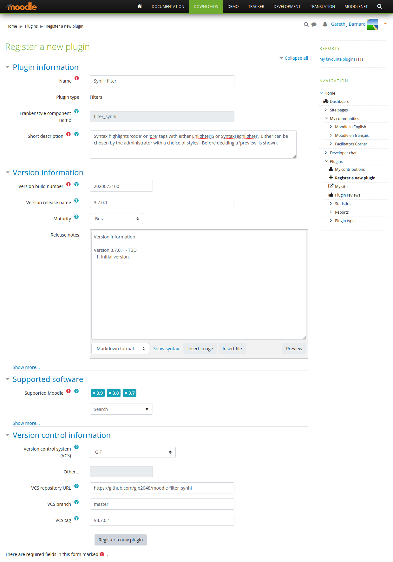Show help for VCS branch
393x562 pixels.
click(76, 502)
